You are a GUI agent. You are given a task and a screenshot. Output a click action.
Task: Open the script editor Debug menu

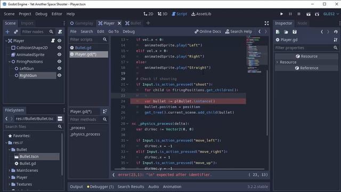pyautogui.click(x=128, y=31)
